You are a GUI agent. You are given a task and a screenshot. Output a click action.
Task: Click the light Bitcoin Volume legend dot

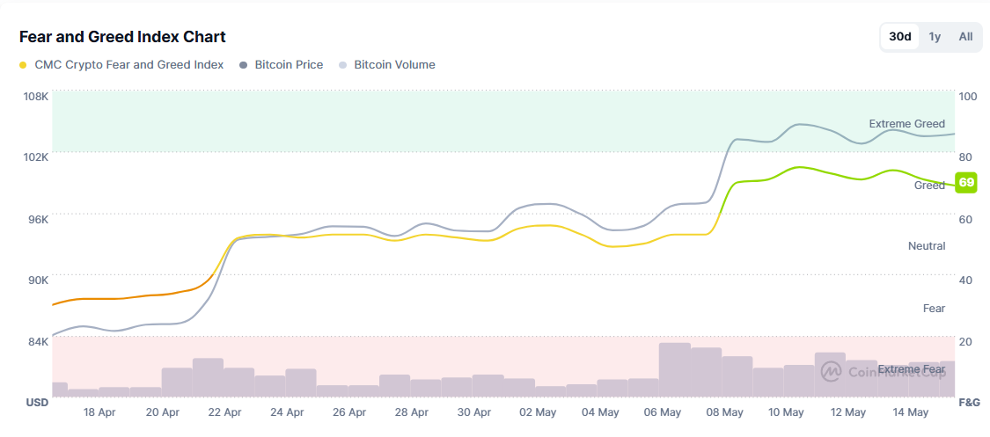coord(342,65)
